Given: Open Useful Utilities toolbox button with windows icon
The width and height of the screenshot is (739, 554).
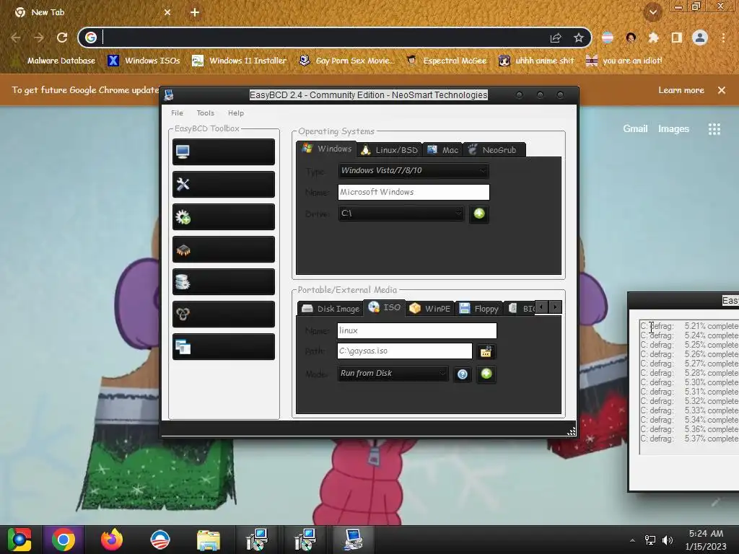Looking at the screenshot, I should tap(224, 347).
